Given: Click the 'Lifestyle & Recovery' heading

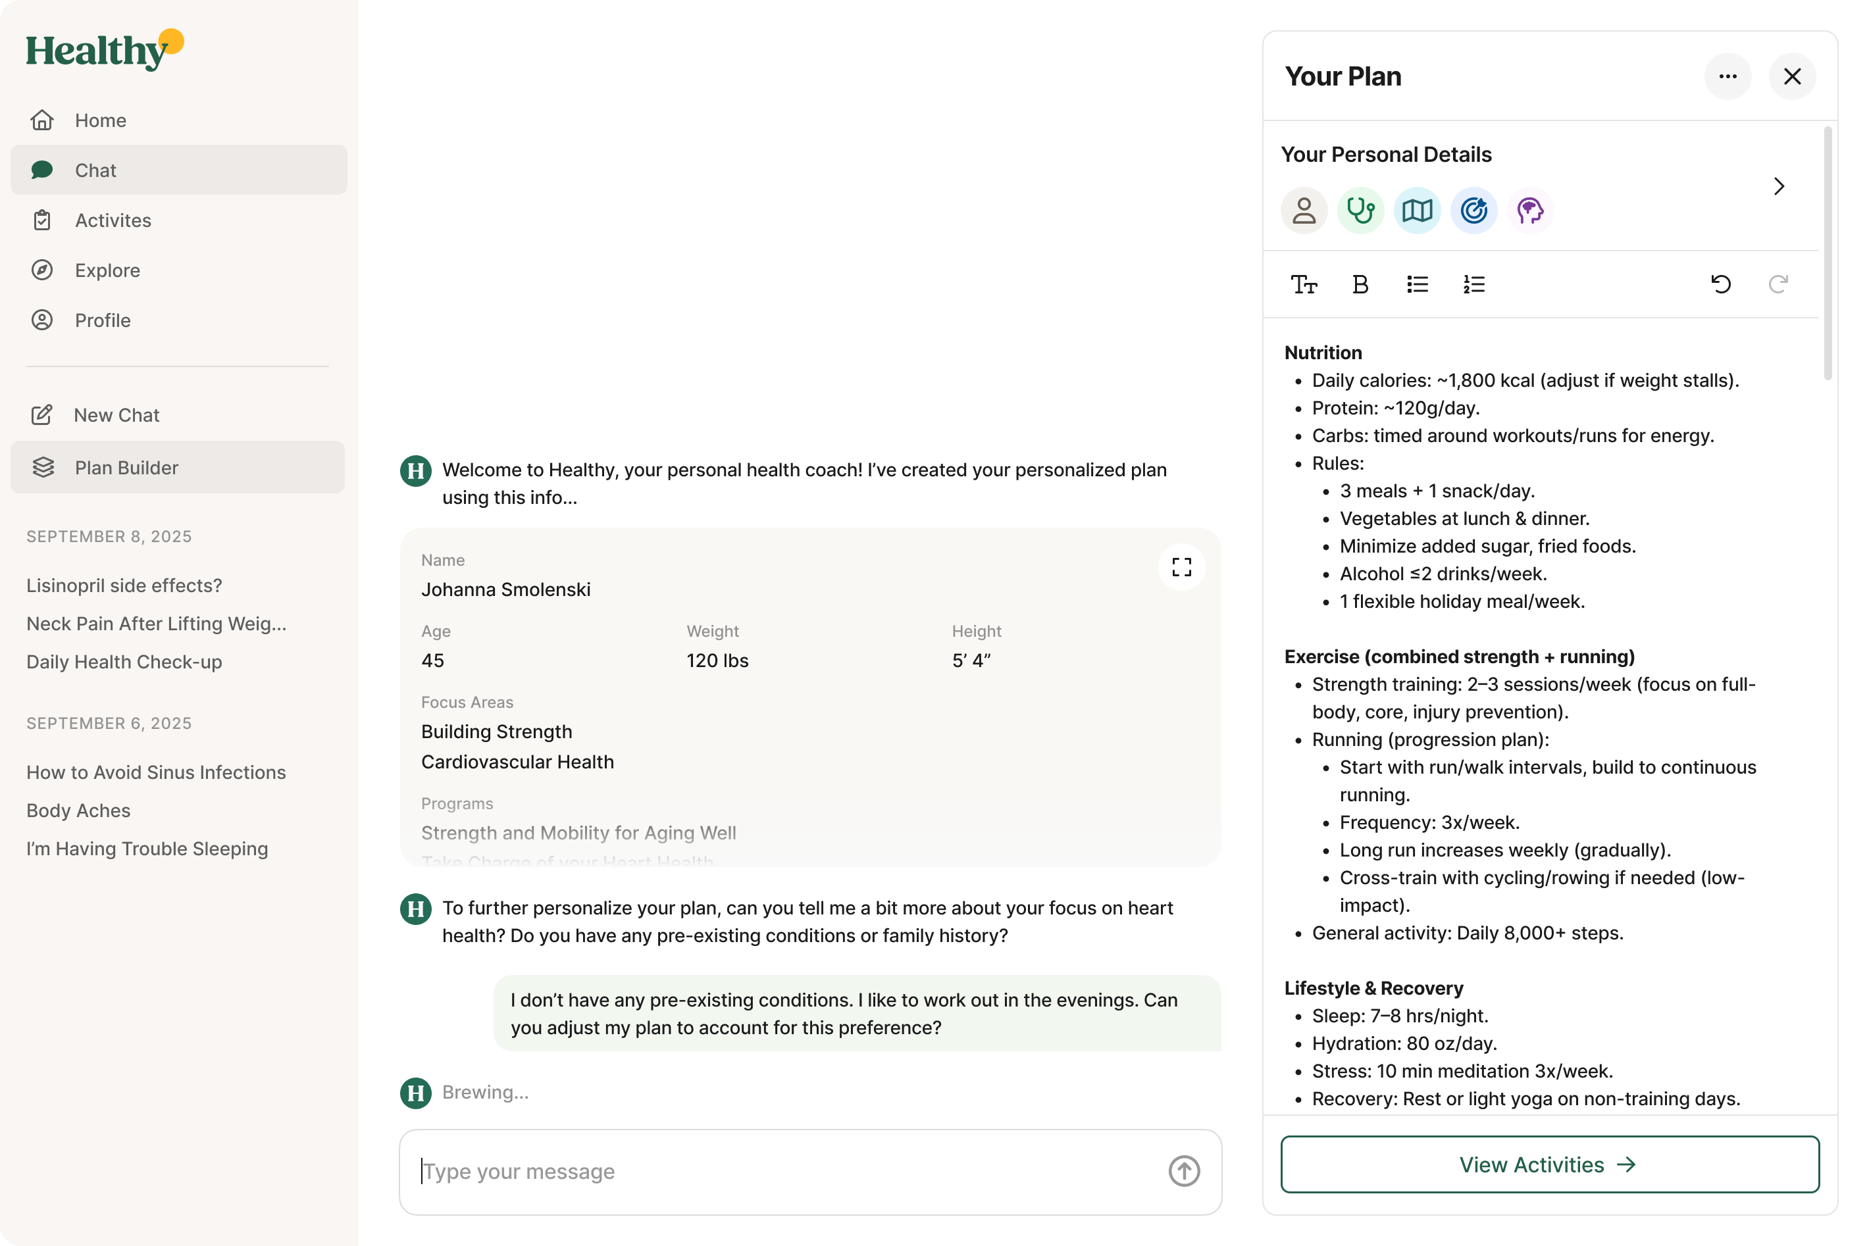Looking at the screenshot, I should (x=1373, y=987).
